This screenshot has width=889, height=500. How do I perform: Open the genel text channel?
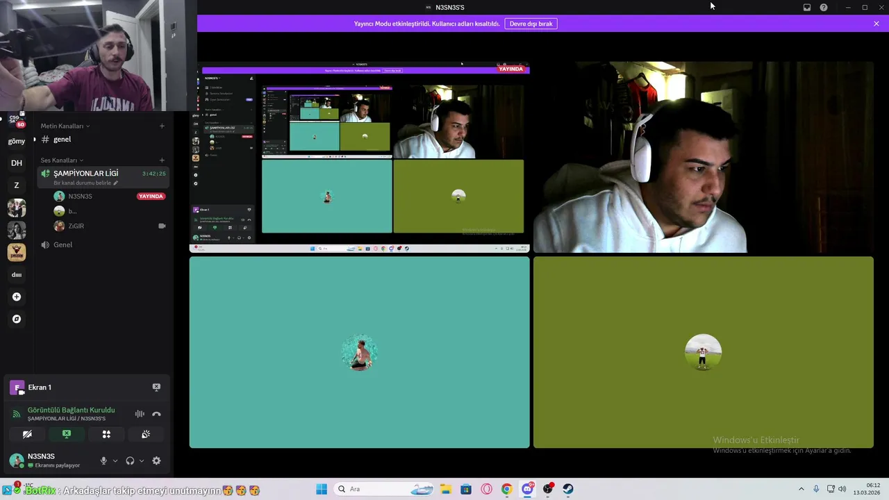[x=102, y=140]
